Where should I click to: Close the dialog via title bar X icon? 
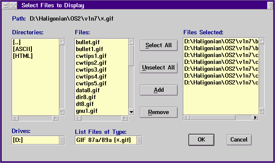(13, 6)
